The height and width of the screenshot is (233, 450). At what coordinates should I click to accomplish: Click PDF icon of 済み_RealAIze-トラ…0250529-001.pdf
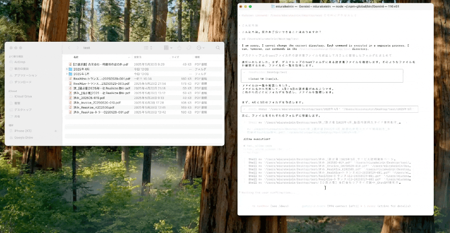coord(70,112)
